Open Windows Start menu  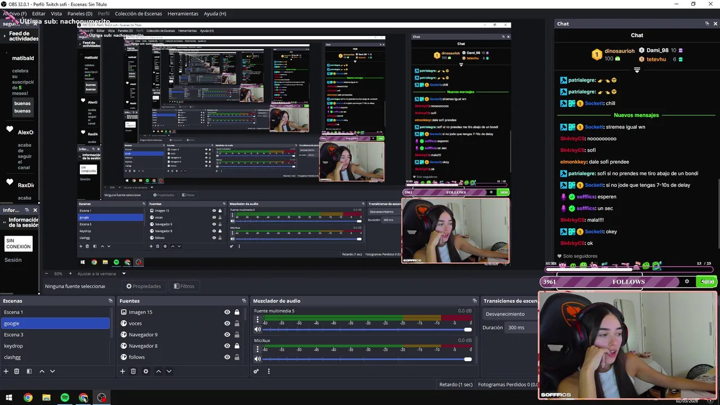point(9,398)
